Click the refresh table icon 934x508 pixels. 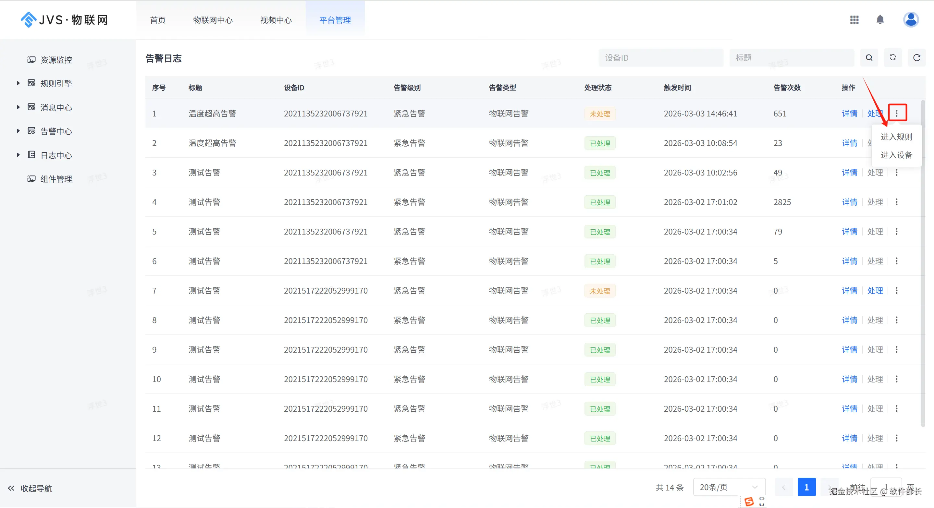(x=916, y=58)
